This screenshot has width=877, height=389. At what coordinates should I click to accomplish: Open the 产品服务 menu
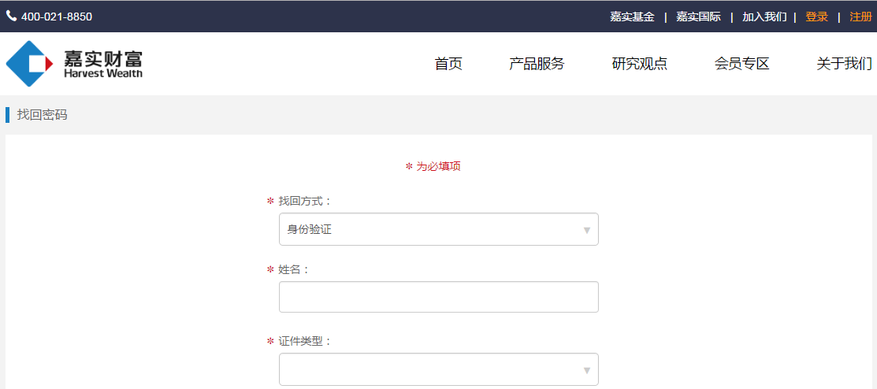[537, 64]
